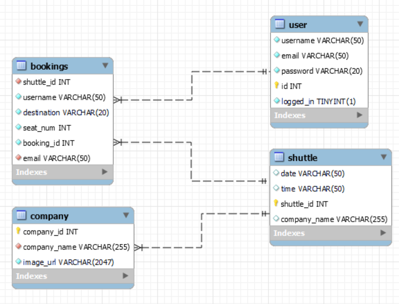Select date VARCHAR(50) column text
The image size is (399, 304).
pos(313,174)
